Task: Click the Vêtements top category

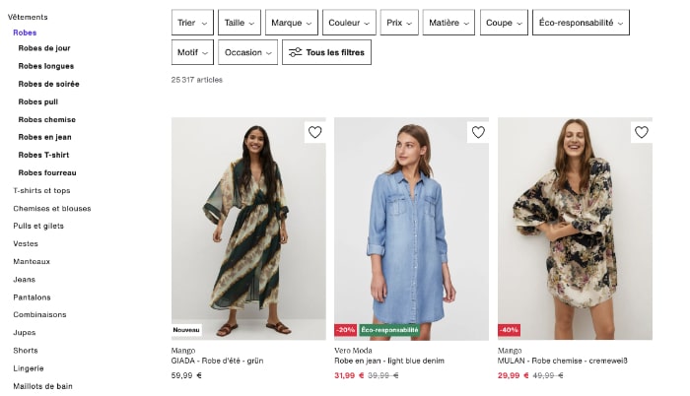Action: [x=30, y=17]
